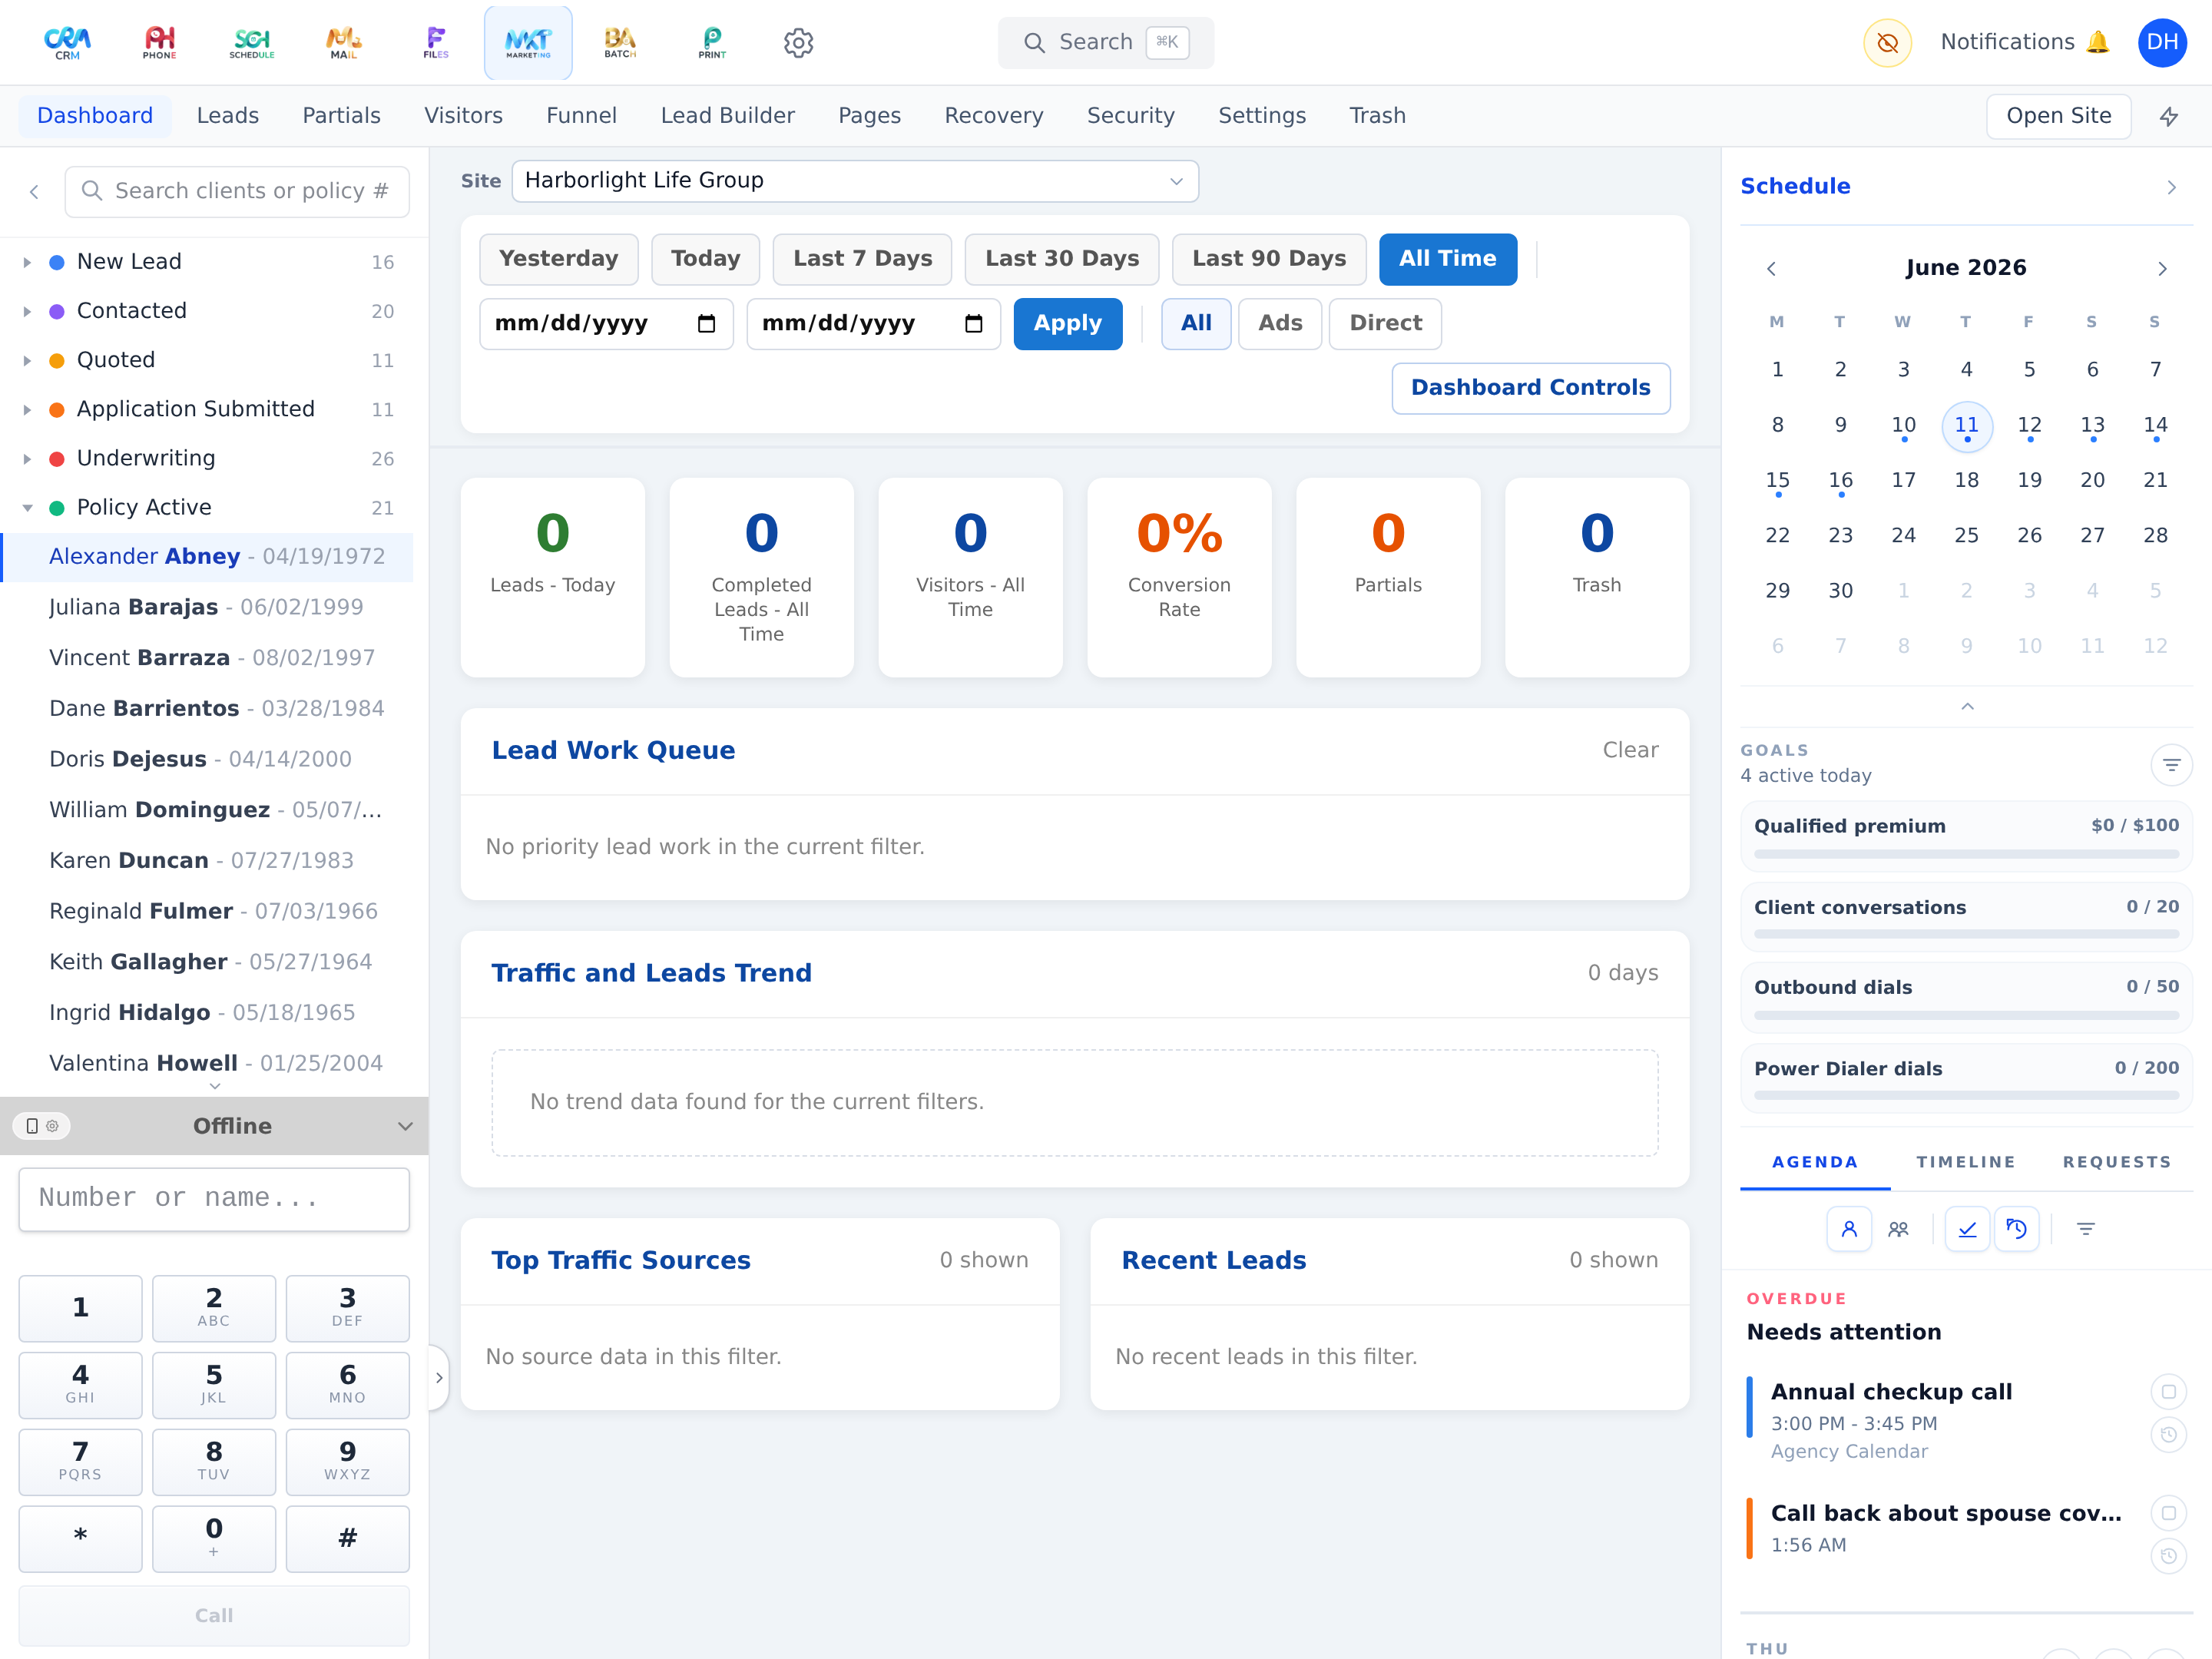2212x1659 pixels.
Task: Click the lightning bolt icon
Action: point(2169,116)
